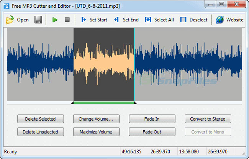Click the total duration 49:16.135 in status bar
The width and height of the screenshot is (249, 159).
pos(132,152)
